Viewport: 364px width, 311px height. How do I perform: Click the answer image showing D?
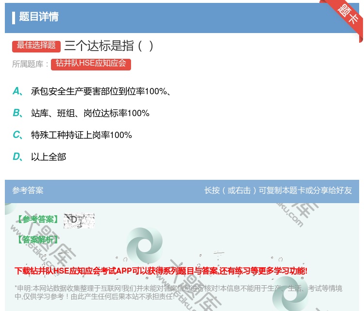[x=79, y=220]
